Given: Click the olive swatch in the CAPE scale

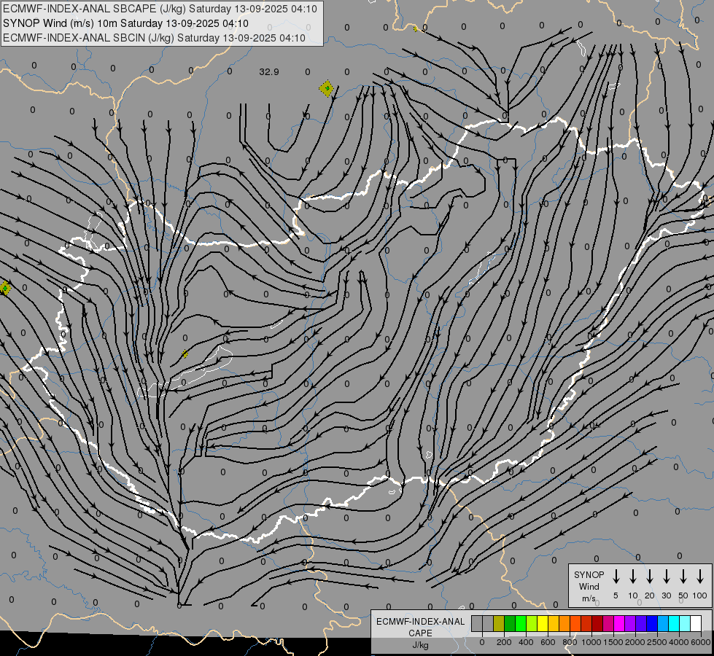Looking at the screenshot, I should [499, 623].
